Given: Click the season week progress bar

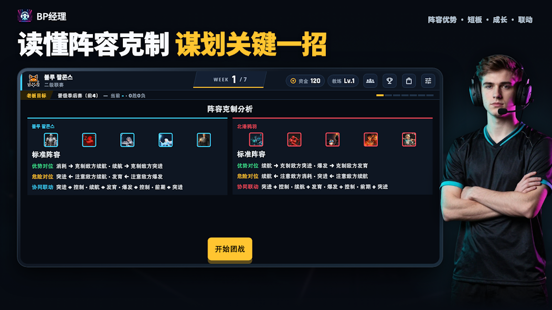Looking at the screenshot, I should [405, 95].
